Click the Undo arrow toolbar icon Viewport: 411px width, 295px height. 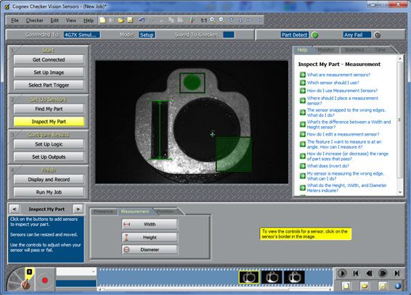click(x=142, y=20)
